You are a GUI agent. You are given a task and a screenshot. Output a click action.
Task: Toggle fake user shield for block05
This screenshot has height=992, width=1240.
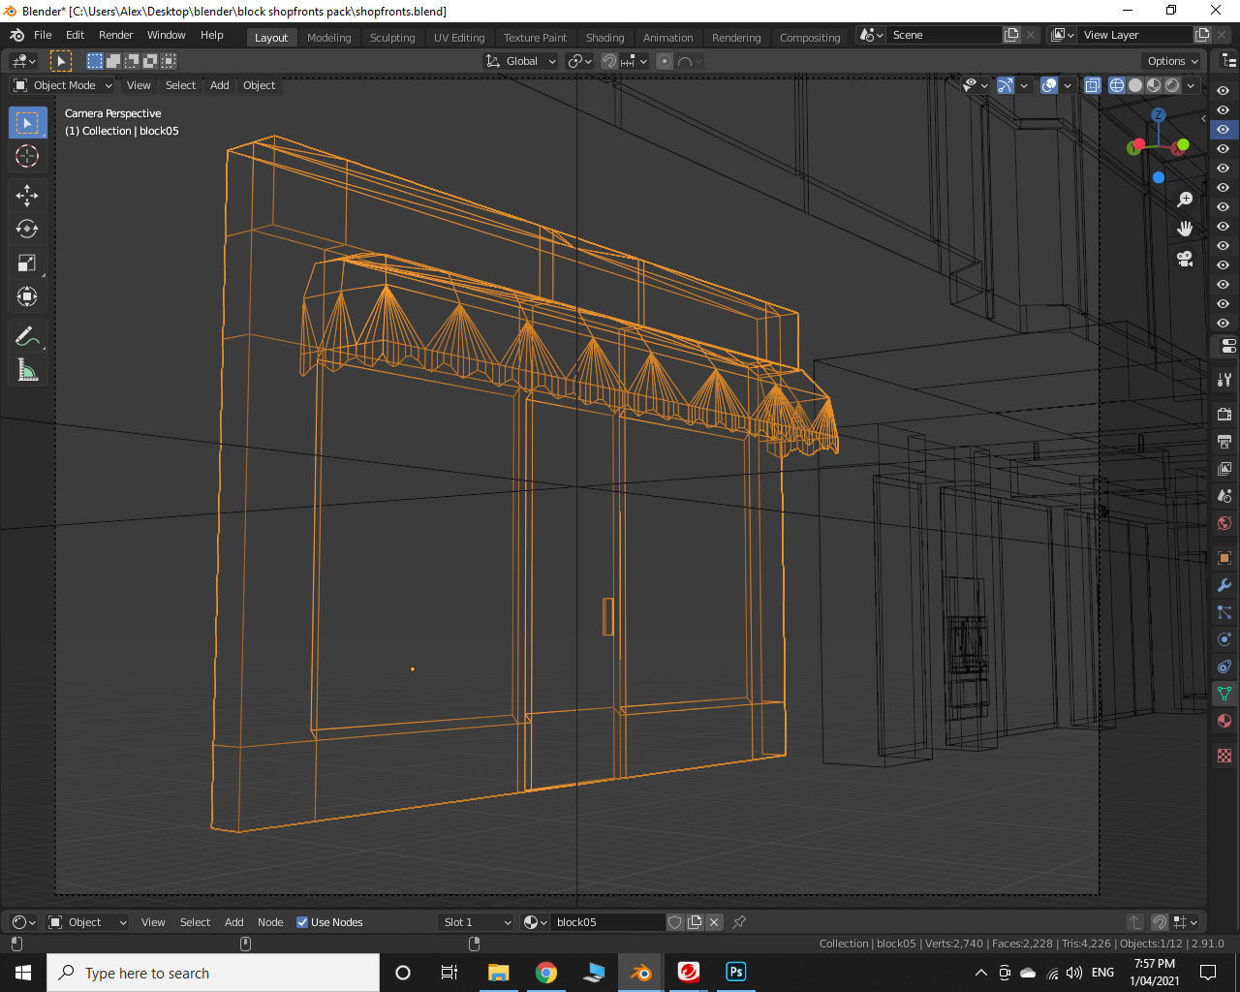pyautogui.click(x=675, y=922)
